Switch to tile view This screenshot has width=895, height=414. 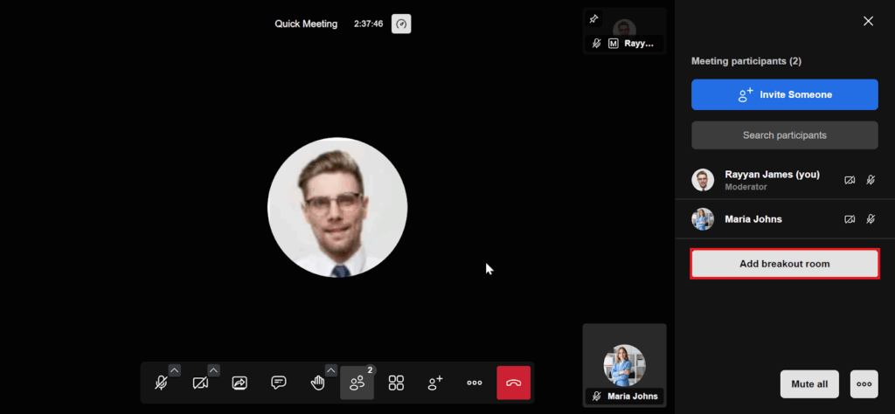pyautogui.click(x=396, y=383)
